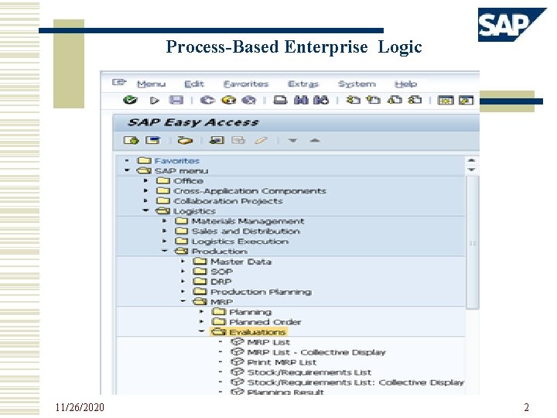Click the tree scrollbar down arrow
The height and width of the screenshot is (418, 557).
(472, 170)
